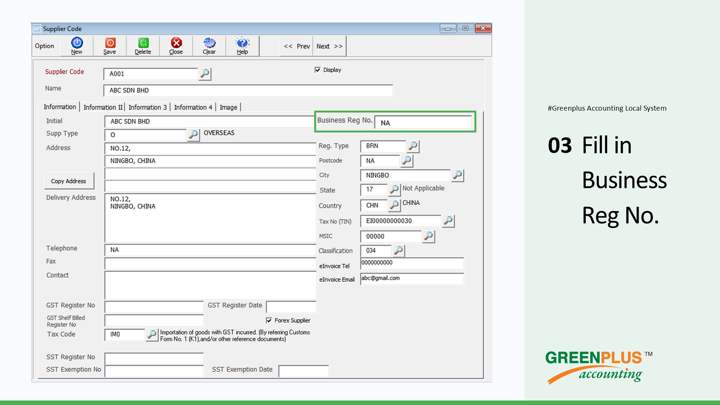This screenshot has height=405, width=720.
Task: Open the Supplier Code lookup magnifier
Action: pos(205,74)
